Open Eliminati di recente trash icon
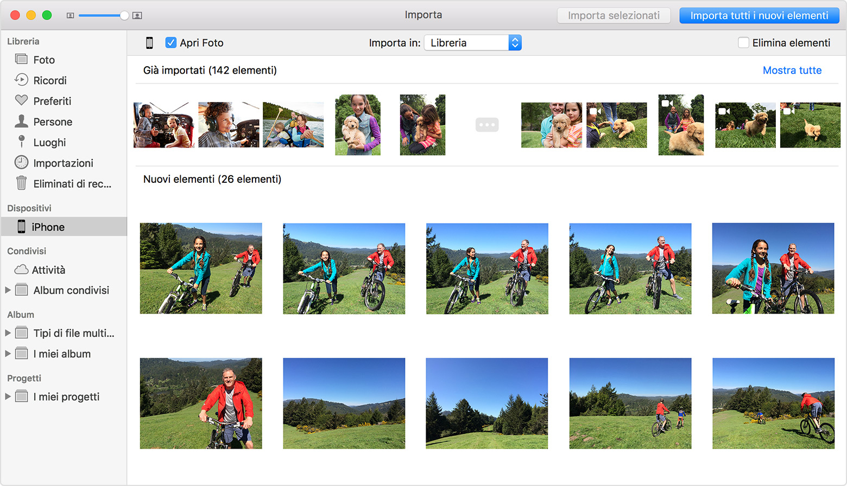847x486 pixels. point(22,183)
